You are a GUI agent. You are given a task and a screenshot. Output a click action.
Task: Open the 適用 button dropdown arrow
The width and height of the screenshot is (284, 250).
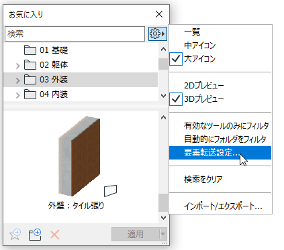tap(163, 234)
